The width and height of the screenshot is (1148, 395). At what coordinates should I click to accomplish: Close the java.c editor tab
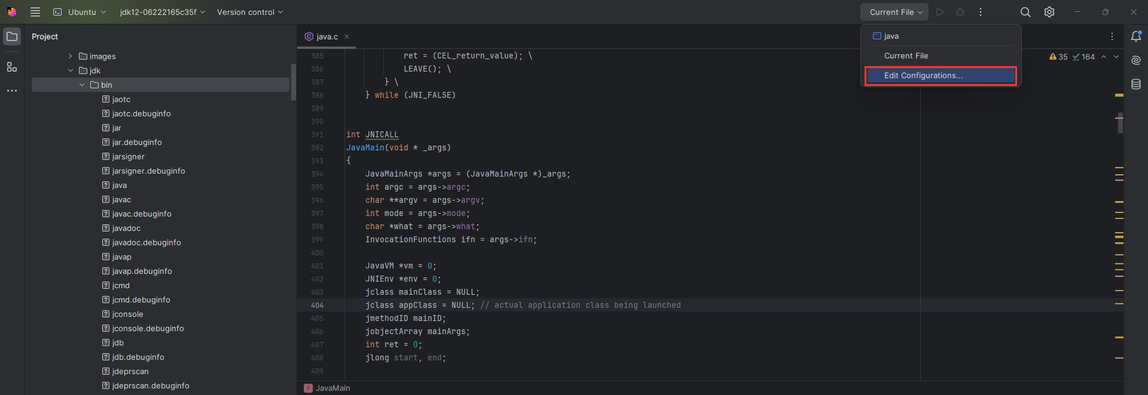tap(347, 36)
